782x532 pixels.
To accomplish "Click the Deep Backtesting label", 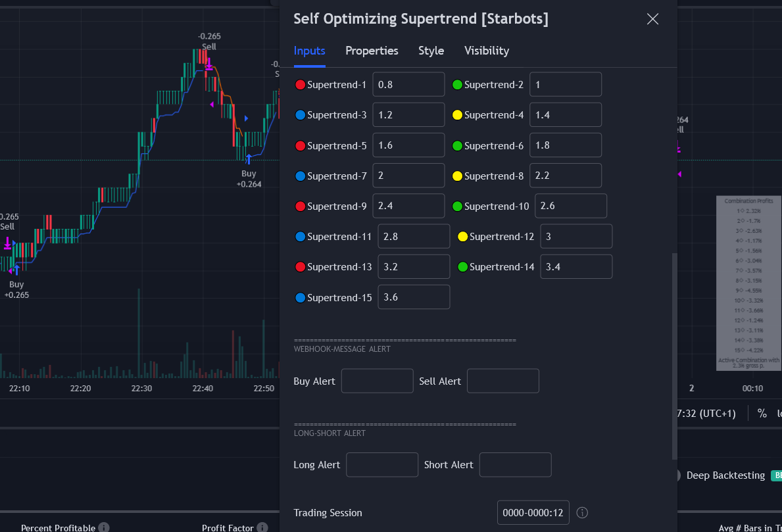I will pos(725,475).
